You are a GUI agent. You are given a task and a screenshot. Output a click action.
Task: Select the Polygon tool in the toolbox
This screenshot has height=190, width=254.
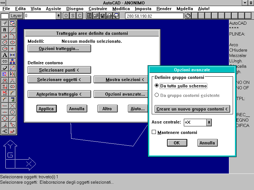tap(5, 49)
